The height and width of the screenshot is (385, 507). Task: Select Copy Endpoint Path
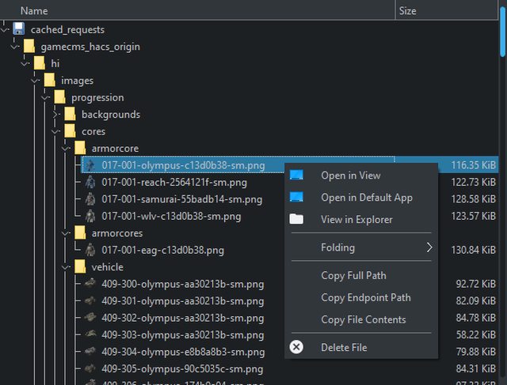[x=361, y=297]
